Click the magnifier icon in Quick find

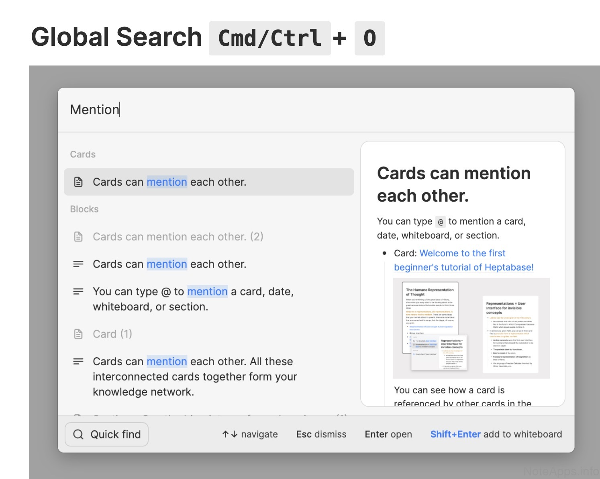[x=78, y=434]
